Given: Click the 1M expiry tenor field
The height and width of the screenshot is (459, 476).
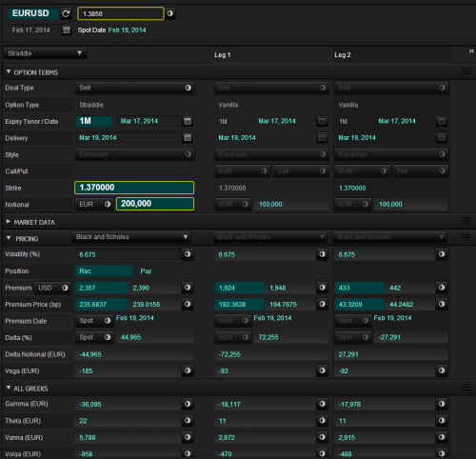Looking at the screenshot, I should pos(94,121).
